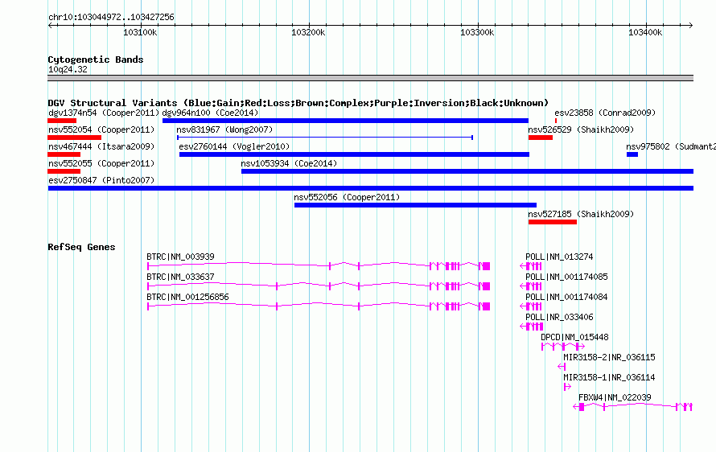Click the last exon block of BTRC|NM_003939
The image size is (716, 452).
pos(486,266)
